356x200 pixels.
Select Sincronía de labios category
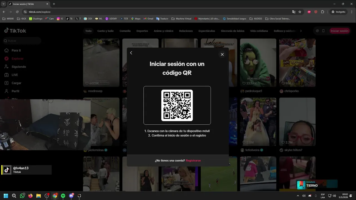tap(232, 31)
